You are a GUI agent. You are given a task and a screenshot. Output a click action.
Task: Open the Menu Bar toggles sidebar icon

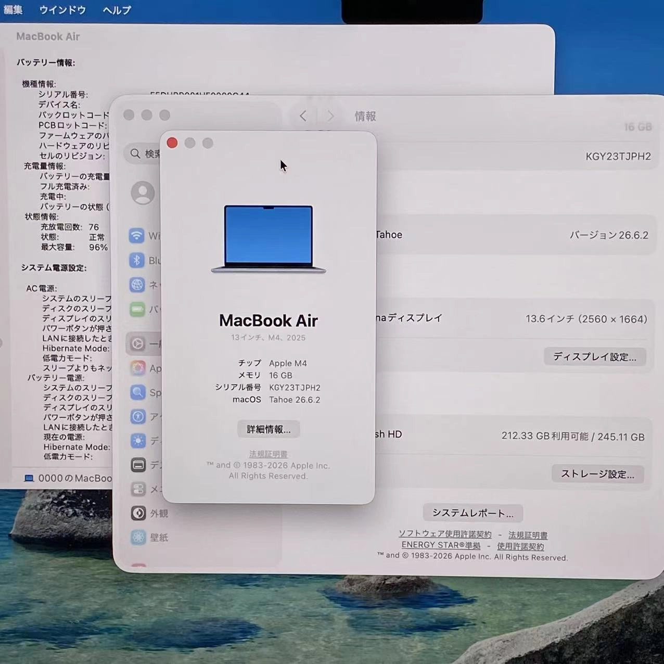[138, 489]
